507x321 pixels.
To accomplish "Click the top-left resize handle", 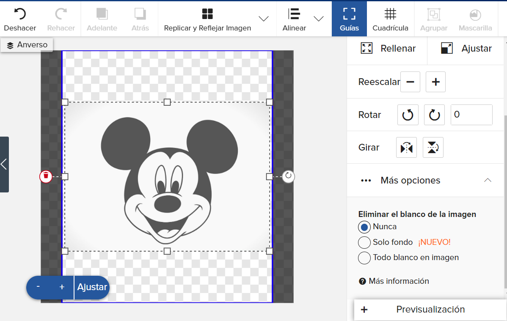I will click(x=65, y=102).
